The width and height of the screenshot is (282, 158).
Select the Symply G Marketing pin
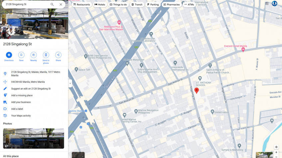click(239, 146)
